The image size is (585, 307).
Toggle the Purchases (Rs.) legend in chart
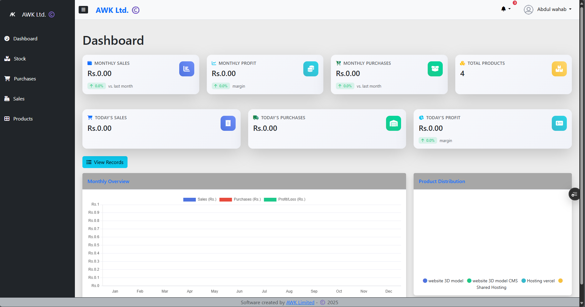point(240,199)
